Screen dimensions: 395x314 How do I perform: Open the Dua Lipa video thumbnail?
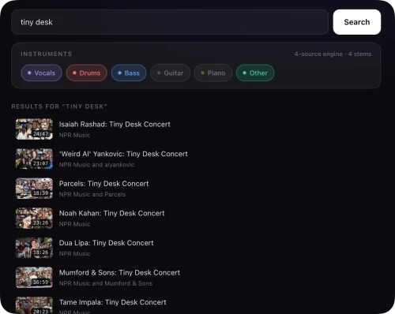tap(34, 248)
